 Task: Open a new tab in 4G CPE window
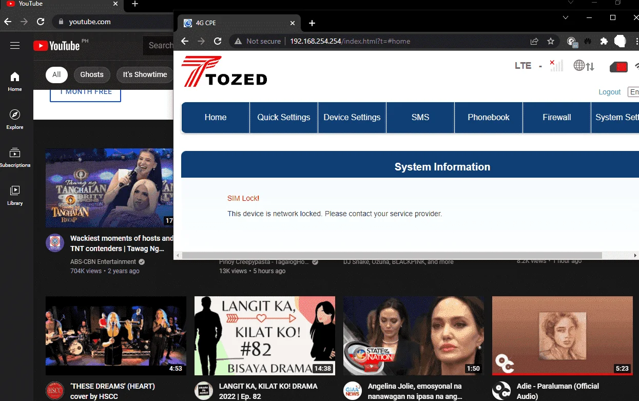point(312,23)
